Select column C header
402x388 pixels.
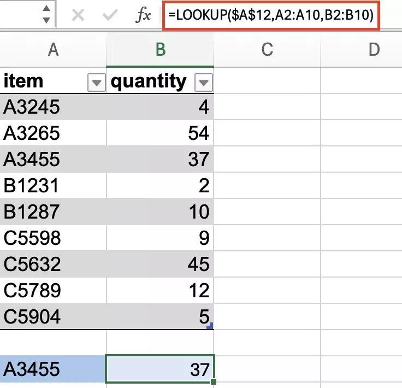pos(267,49)
